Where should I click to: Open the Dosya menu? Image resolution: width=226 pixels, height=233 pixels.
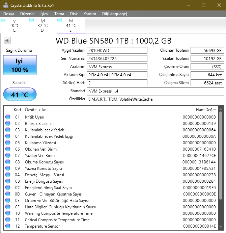[x=9, y=14]
